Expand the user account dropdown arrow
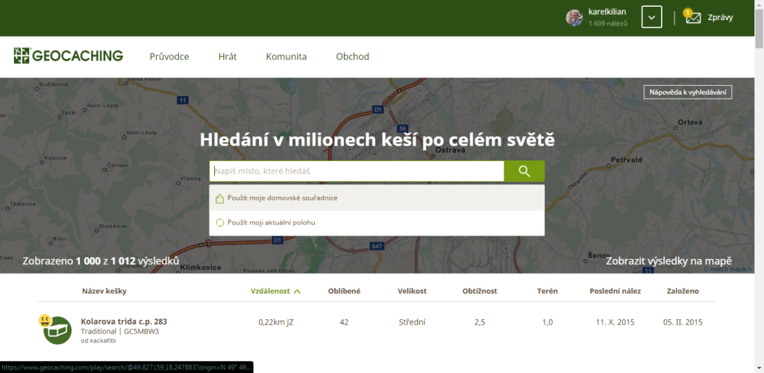This screenshot has height=373, width=764. (x=651, y=17)
